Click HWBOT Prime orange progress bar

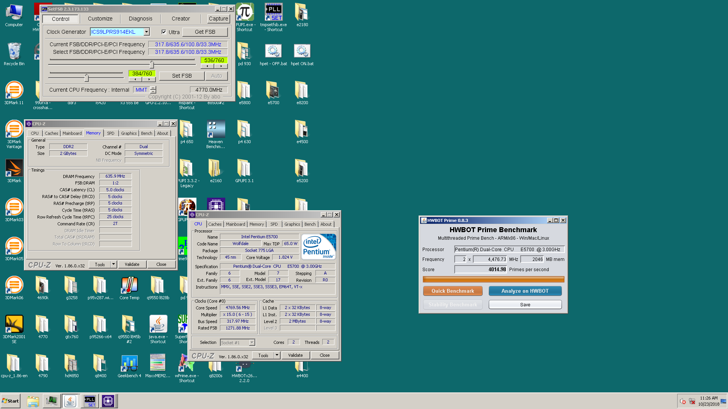pos(493,279)
